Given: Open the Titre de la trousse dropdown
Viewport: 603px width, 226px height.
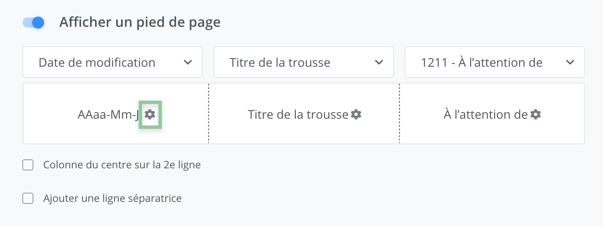Looking at the screenshot, I should 303,62.
